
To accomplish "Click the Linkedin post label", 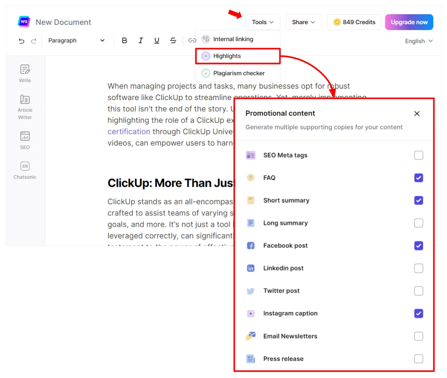I will tap(283, 268).
